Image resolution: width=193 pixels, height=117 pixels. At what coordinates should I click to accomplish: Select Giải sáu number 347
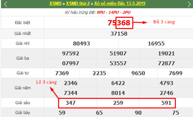pyautogui.click(x=71, y=103)
